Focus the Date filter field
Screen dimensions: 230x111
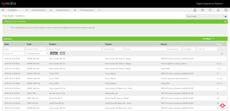[14, 49]
